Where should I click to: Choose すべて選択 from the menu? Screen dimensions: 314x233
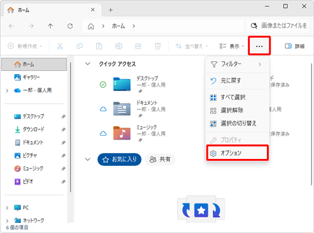click(237, 97)
